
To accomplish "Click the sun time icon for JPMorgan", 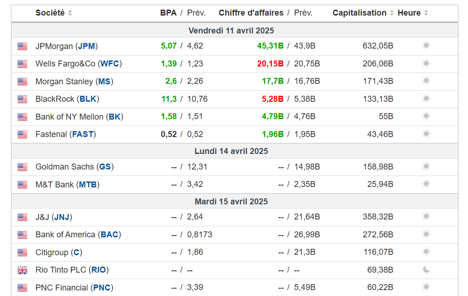I will tap(426, 46).
